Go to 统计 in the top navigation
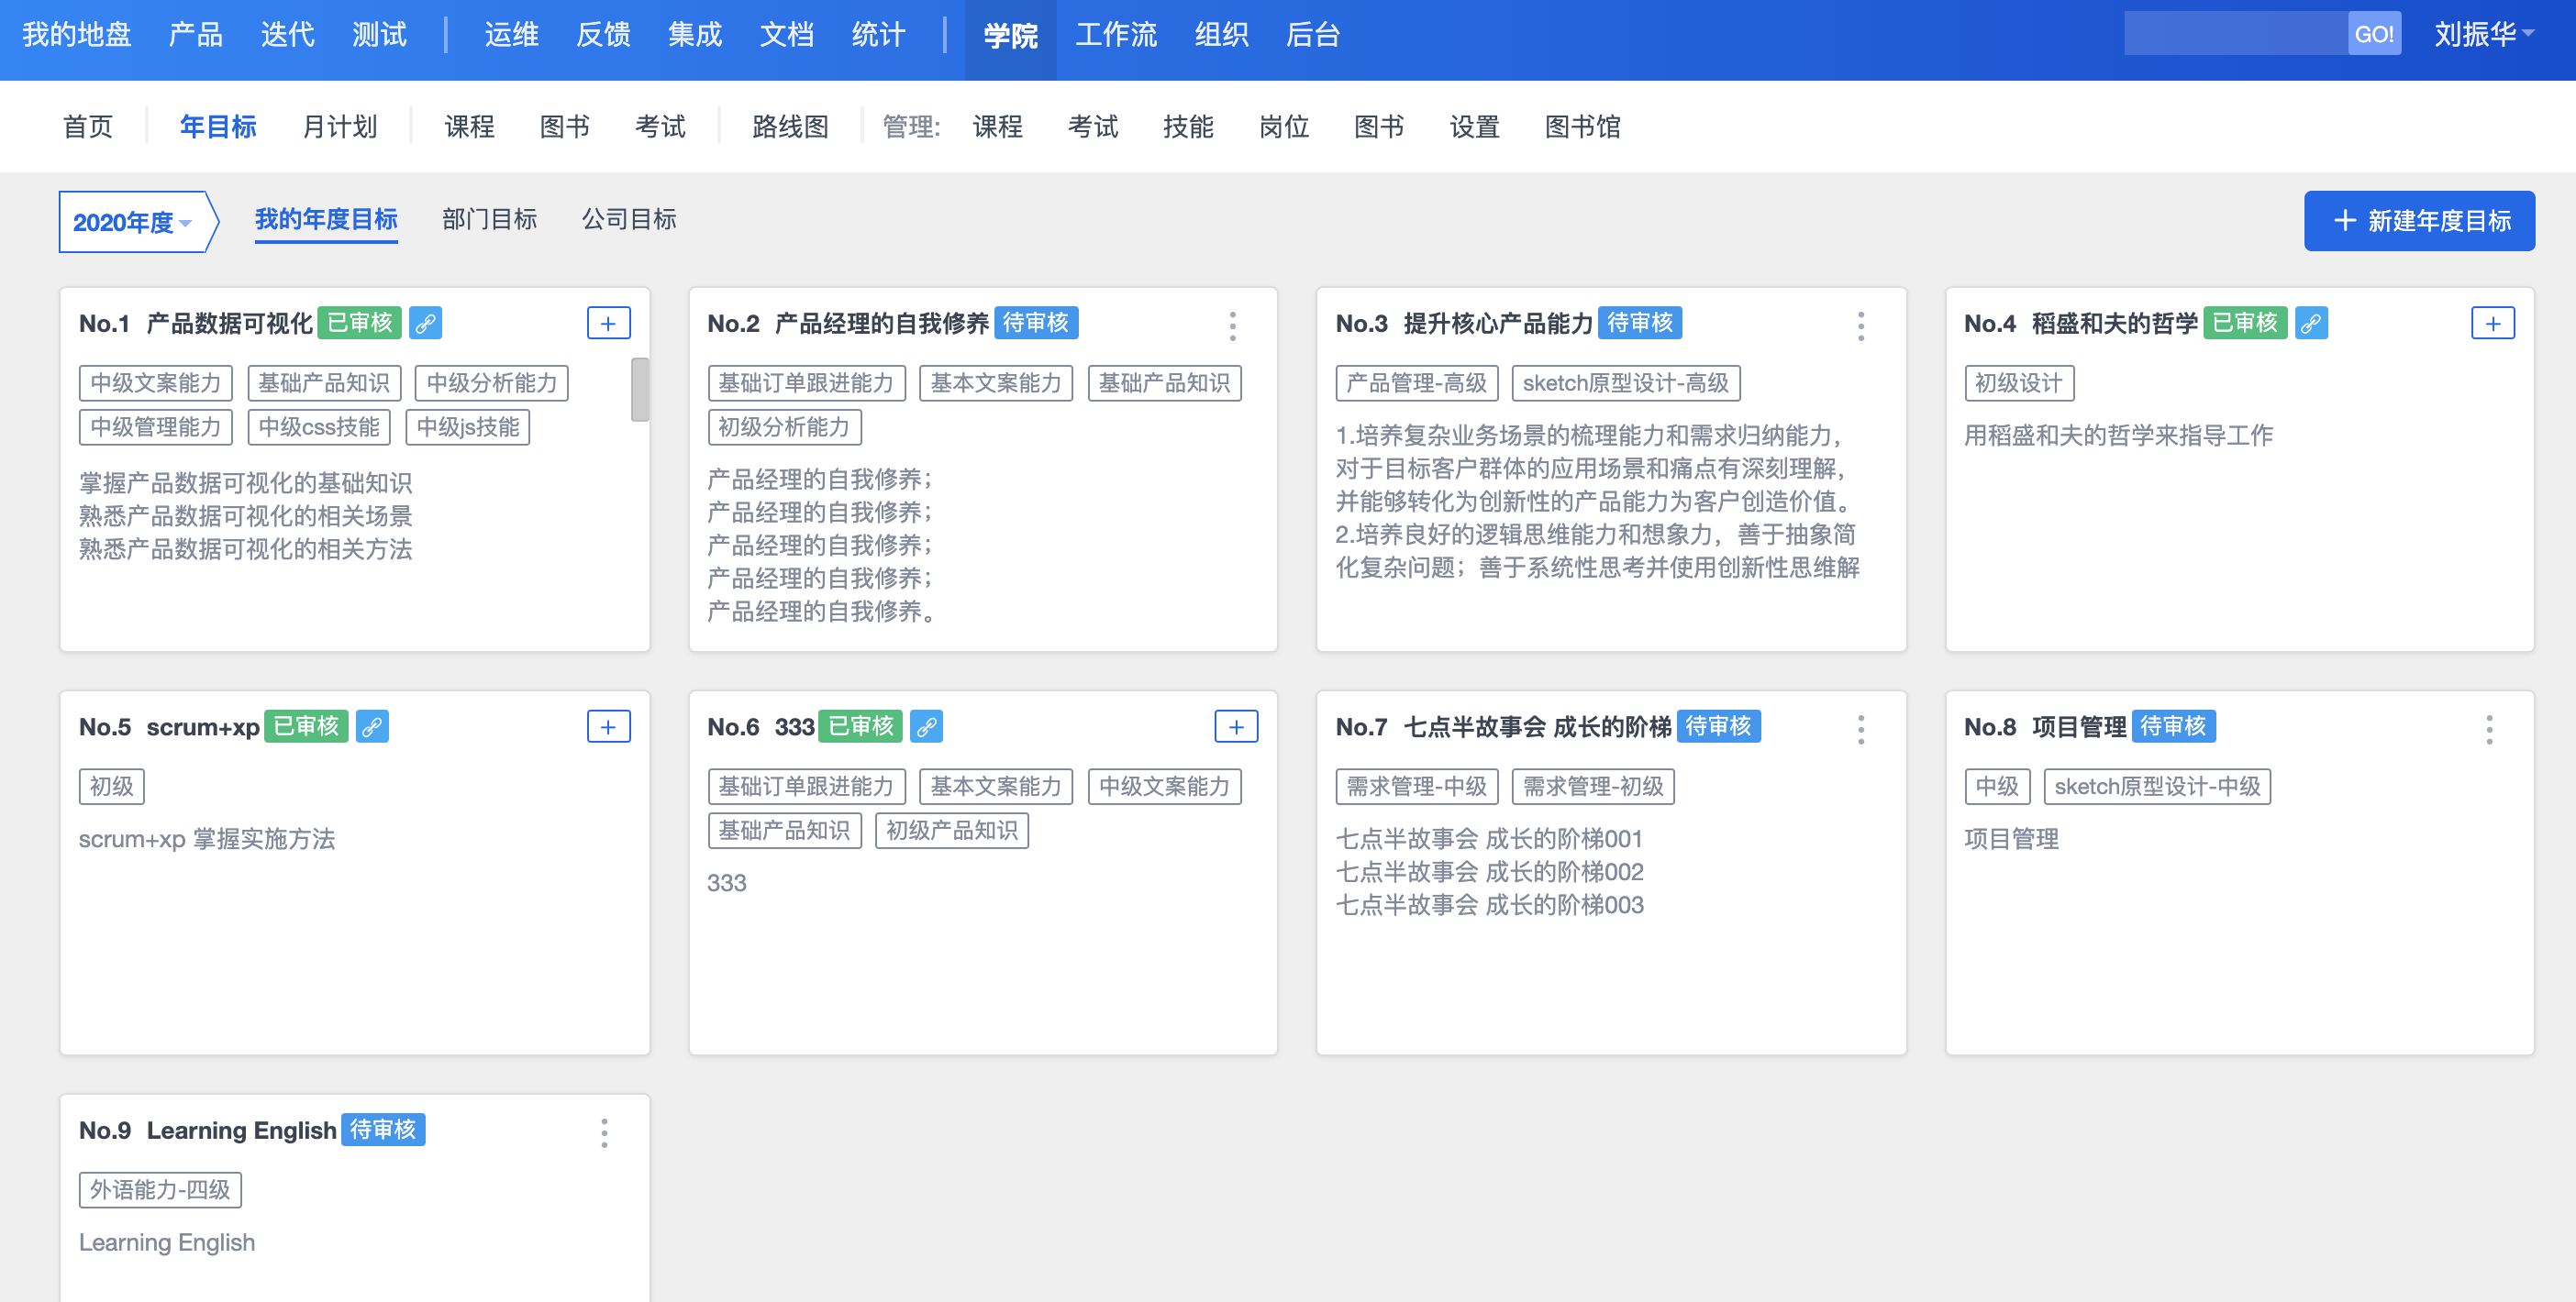Screen dimensions: 2576x1302 878,35
